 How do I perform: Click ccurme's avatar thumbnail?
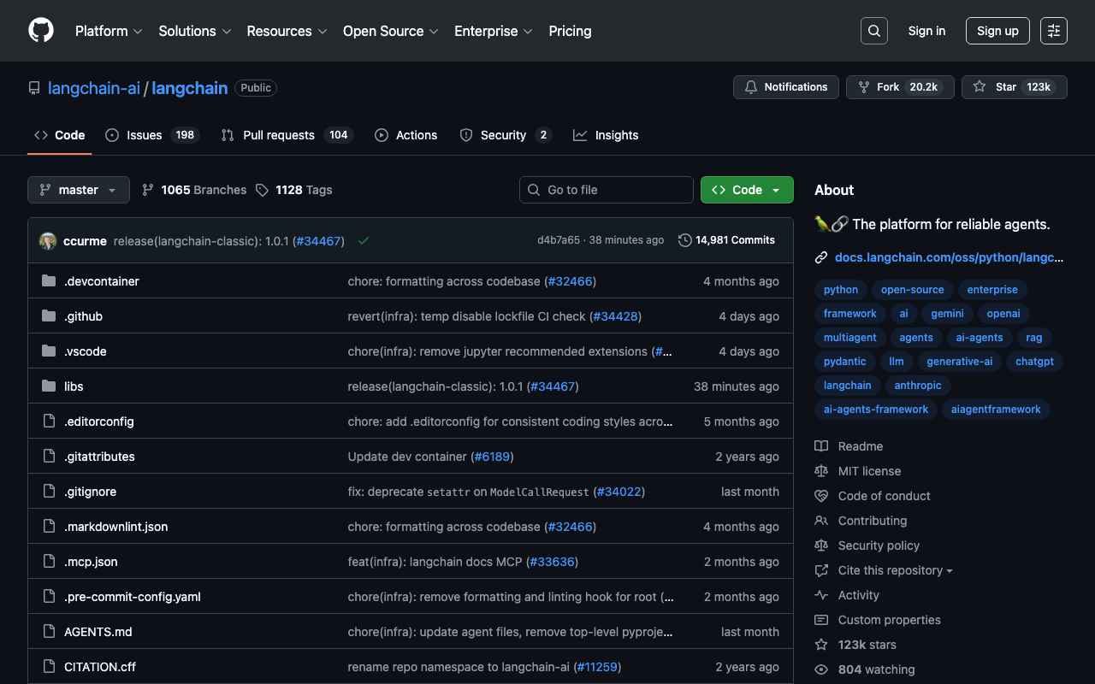(48, 241)
